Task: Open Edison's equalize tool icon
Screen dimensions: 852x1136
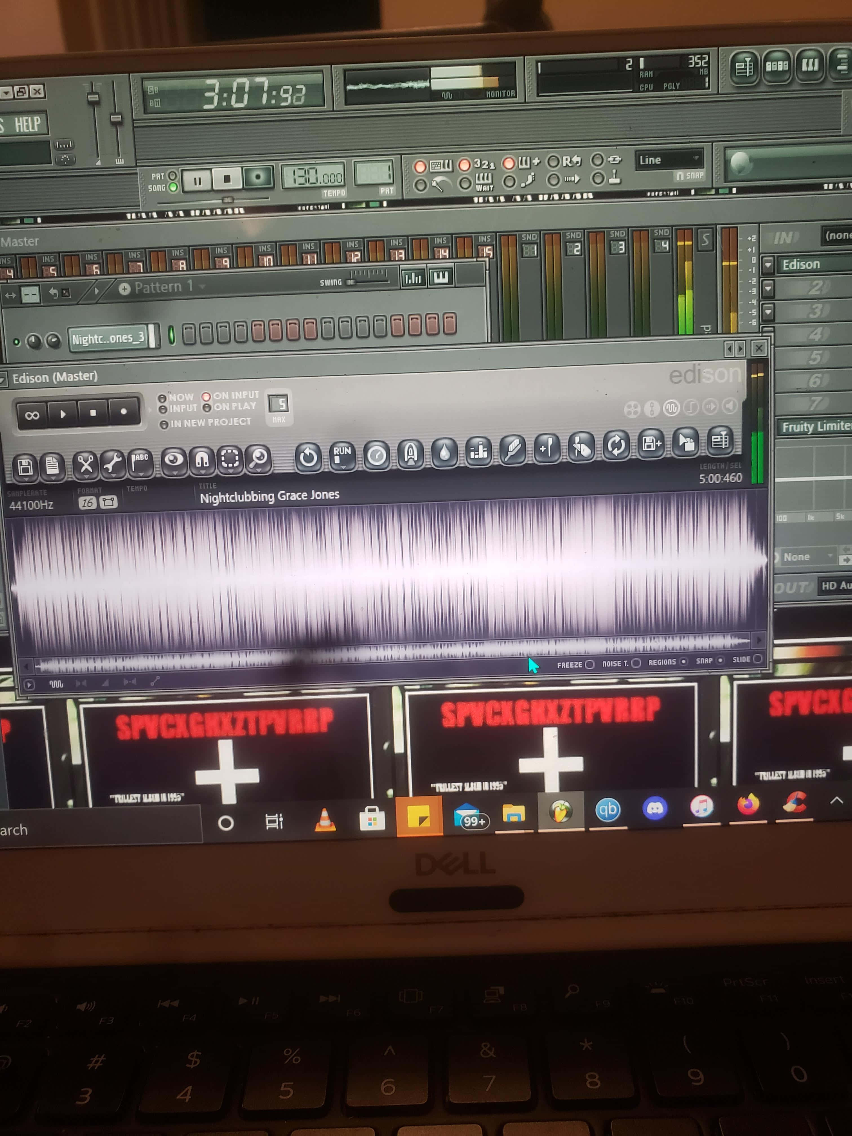Action: pyautogui.click(x=478, y=451)
